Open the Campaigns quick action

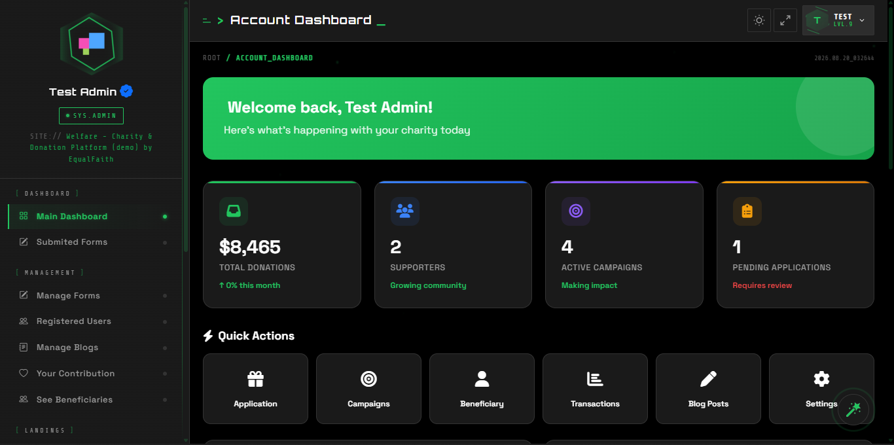(x=368, y=389)
